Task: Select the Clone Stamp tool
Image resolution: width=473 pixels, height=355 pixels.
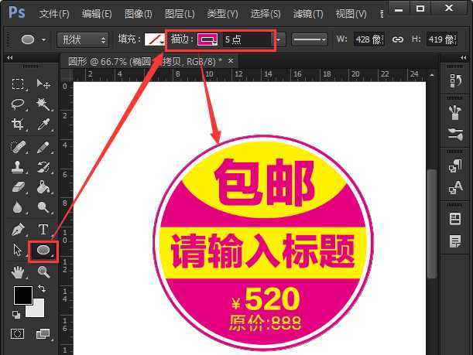Action: pos(18,167)
